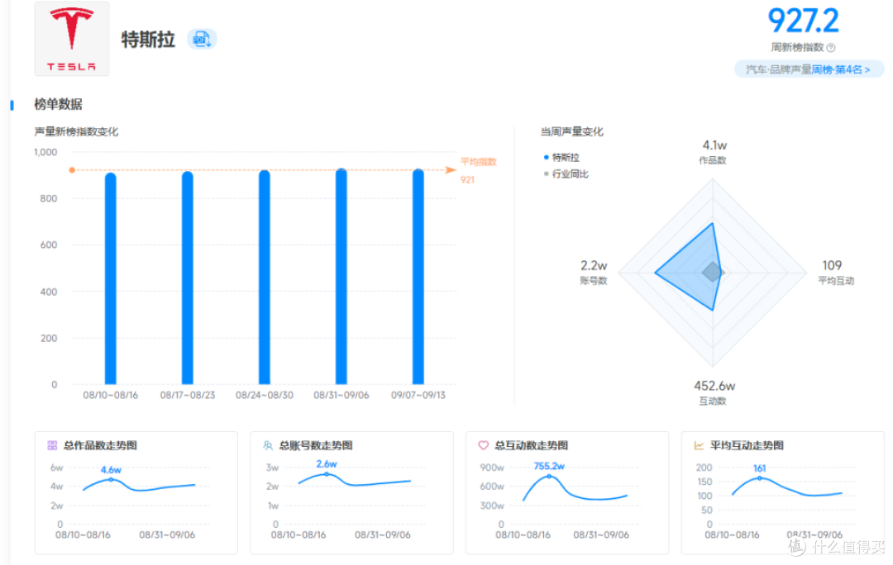Viewport: 893px width, 565px height.
Task: Click the 161 peak point marker
Action: 759,478
